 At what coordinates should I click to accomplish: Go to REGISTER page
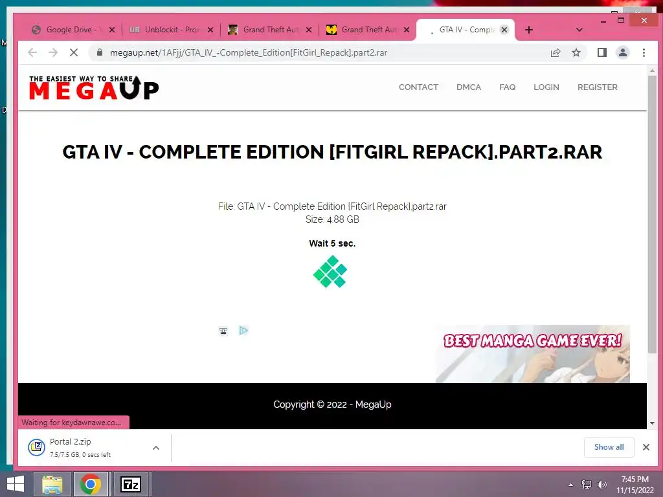click(597, 87)
